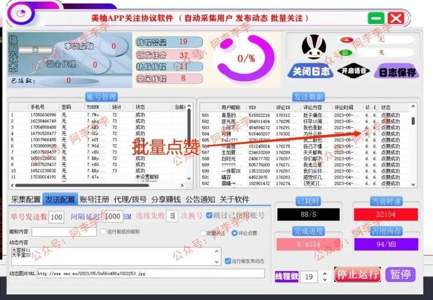Show the 关于软件 tab
This screenshot has height=300, width=433.
[x=234, y=199]
